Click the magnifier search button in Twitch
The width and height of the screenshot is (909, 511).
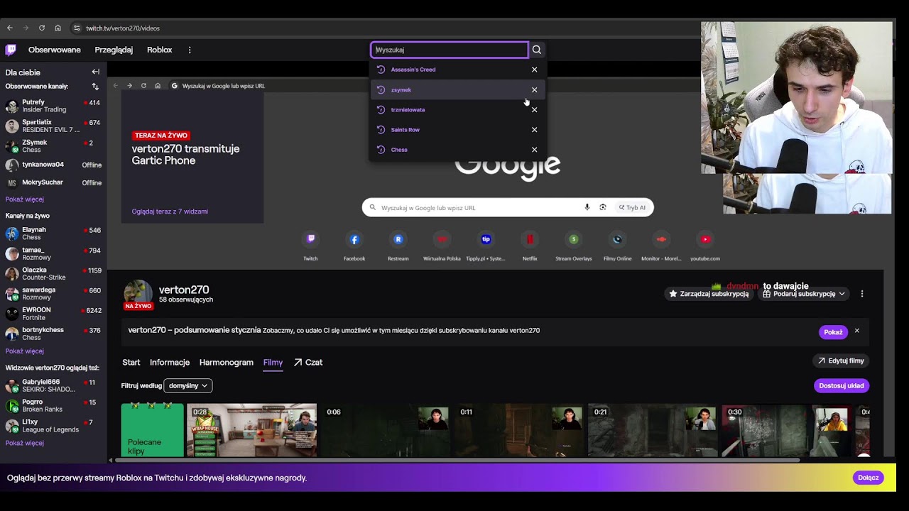tap(537, 50)
